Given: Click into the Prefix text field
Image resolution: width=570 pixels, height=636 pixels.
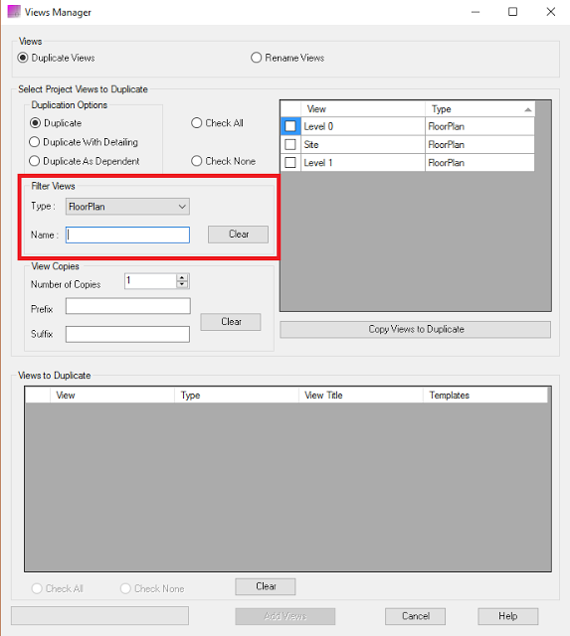Looking at the screenshot, I should click(128, 306).
